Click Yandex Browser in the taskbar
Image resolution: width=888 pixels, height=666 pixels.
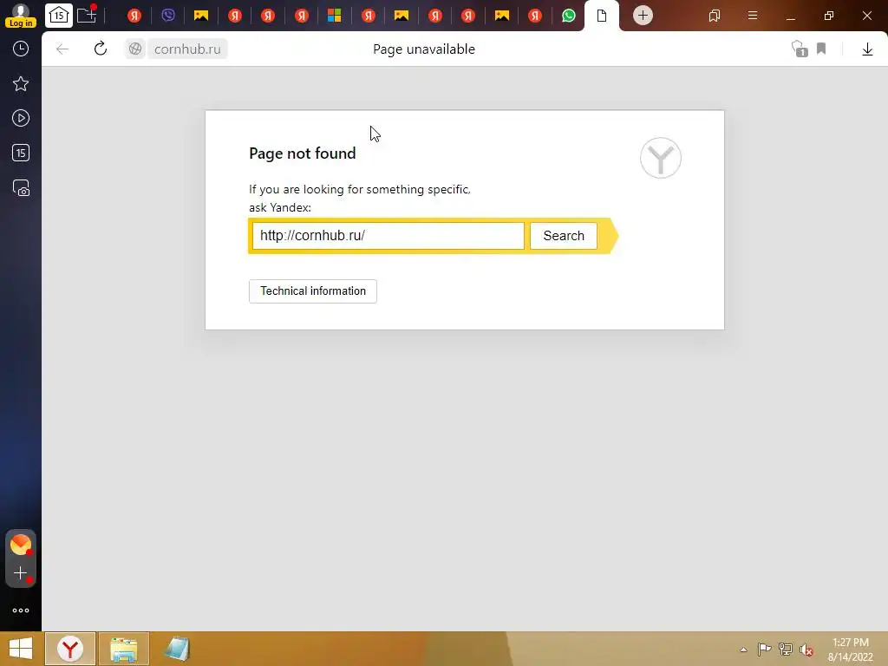point(70,649)
